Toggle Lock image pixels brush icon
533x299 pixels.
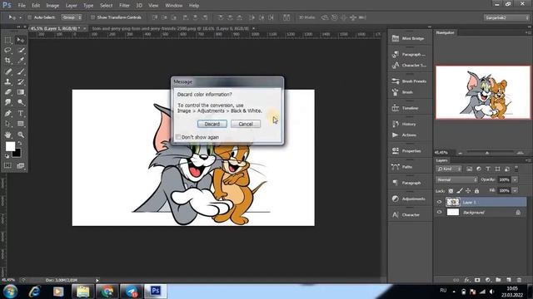460,191
